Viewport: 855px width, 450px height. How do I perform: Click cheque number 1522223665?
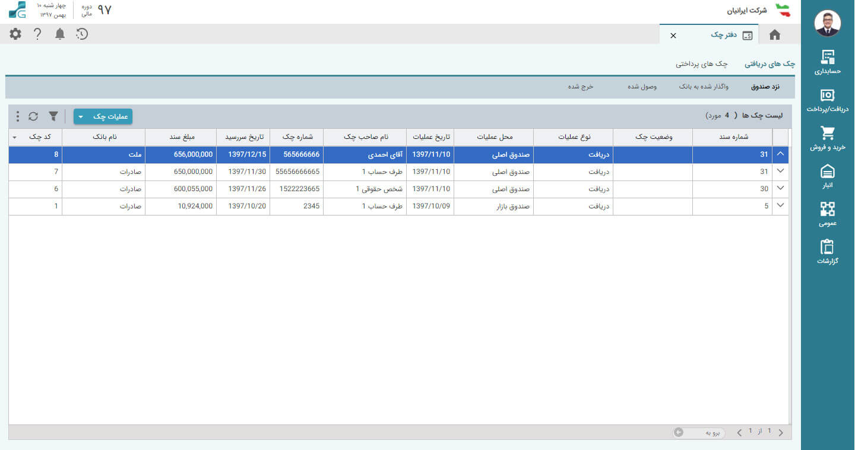click(299, 189)
